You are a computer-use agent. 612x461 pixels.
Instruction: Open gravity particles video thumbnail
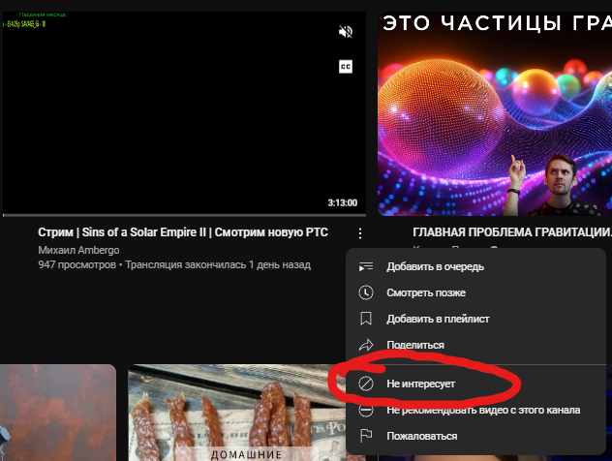(x=495, y=114)
